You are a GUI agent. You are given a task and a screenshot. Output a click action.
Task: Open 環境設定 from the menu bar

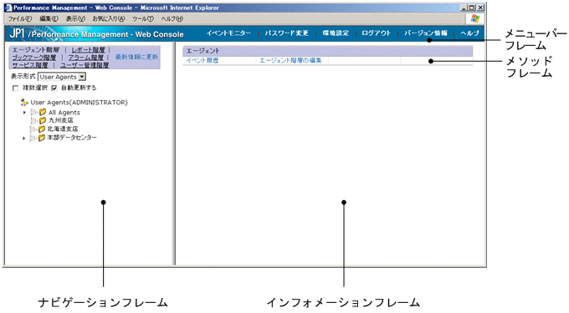pyautogui.click(x=336, y=33)
